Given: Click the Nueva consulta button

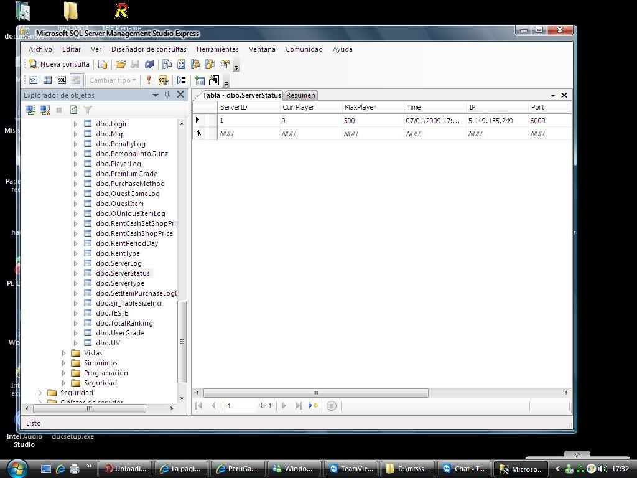Looking at the screenshot, I should 59,64.
